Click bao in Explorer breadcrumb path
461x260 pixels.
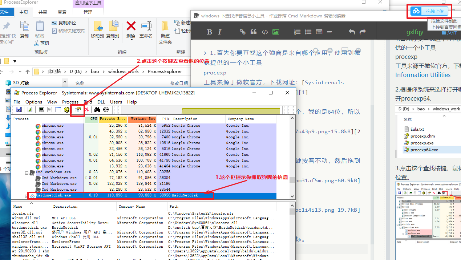coord(95,72)
